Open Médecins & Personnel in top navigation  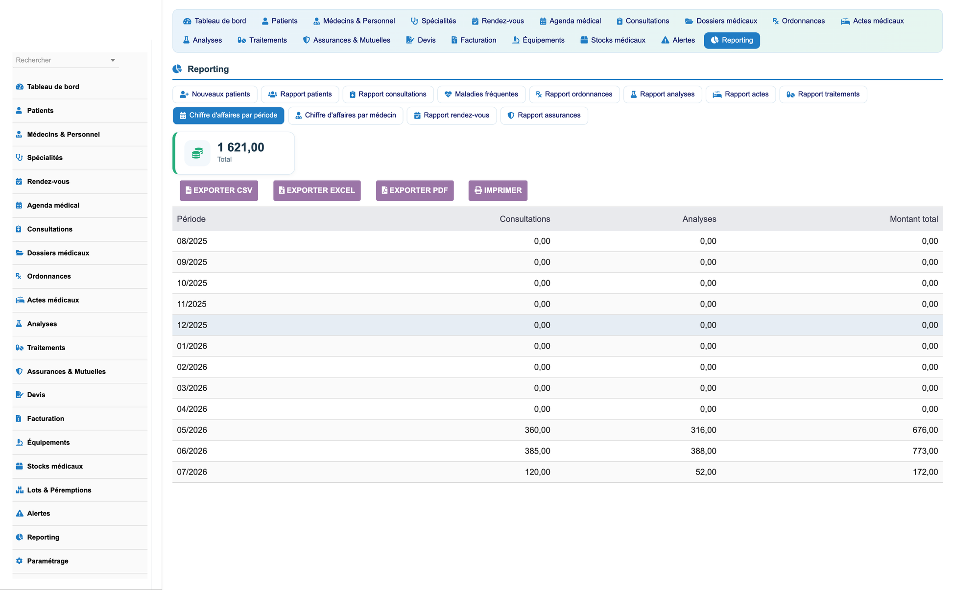pos(354,21)
